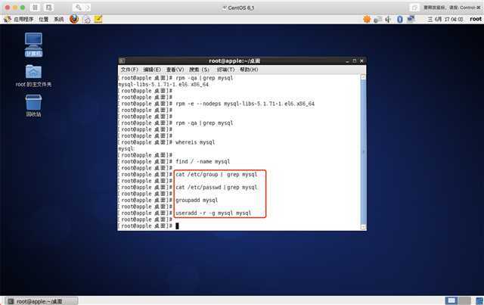The image size is (484, 305).
Task: Open the root user menu in the panel
Action: click(x=476, y=19)
